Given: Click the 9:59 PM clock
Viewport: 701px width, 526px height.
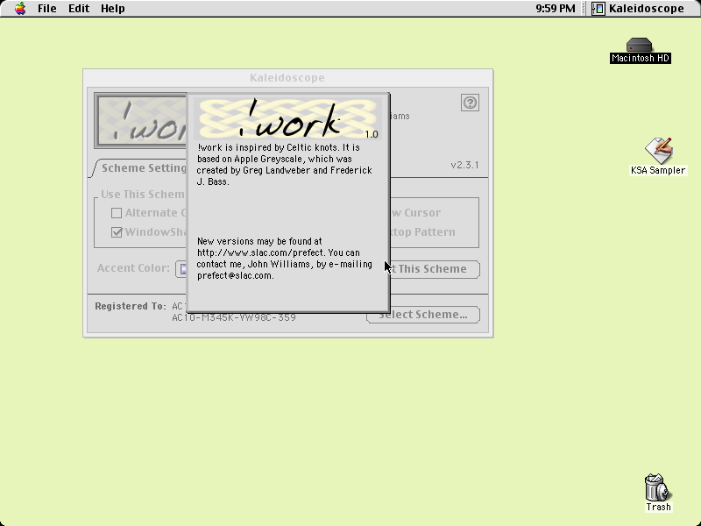Looking at the screenshot, I should pyautogui.click(x=556, y=9).
